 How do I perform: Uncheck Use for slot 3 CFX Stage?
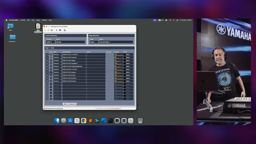click(x=51, y=60)
